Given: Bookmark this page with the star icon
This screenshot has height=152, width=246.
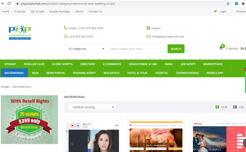Looking at the screenshot, I should click(228, 4).
